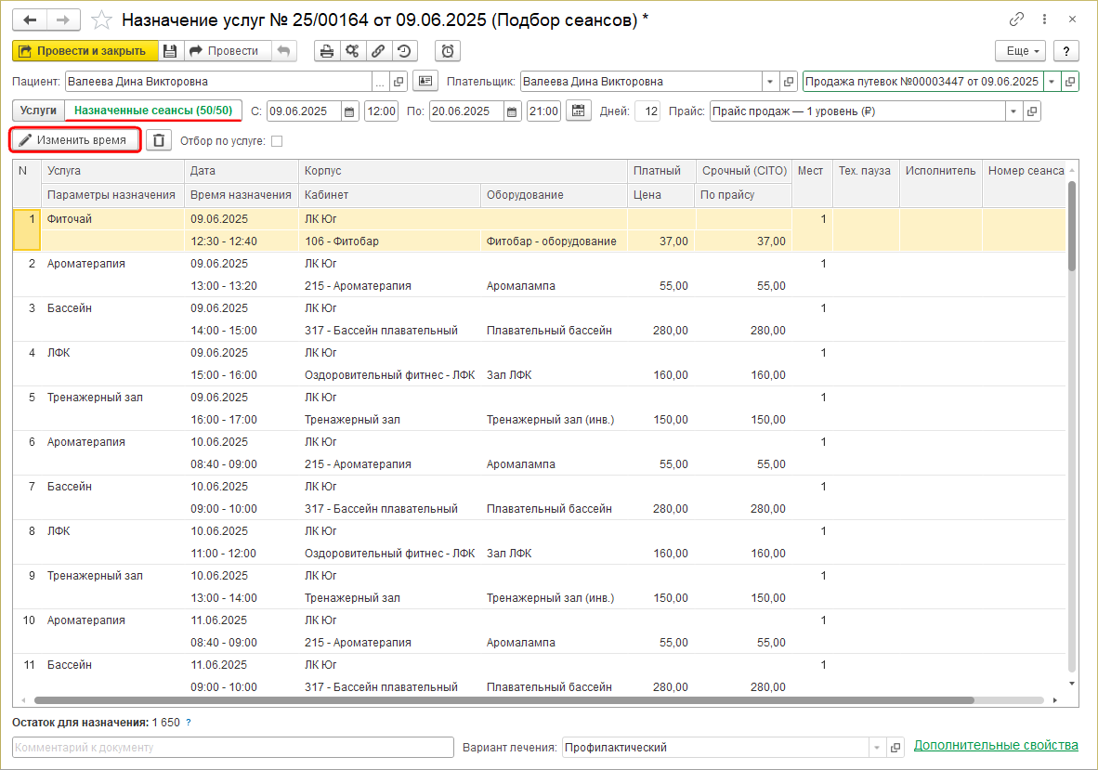Click the get link icon in title bar
The image size is (1098, 770).
point(1016,20)
